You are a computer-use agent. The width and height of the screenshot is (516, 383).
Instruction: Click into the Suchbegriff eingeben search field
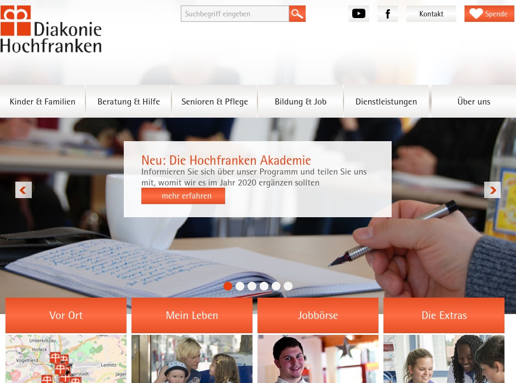(x=235, y=14)
